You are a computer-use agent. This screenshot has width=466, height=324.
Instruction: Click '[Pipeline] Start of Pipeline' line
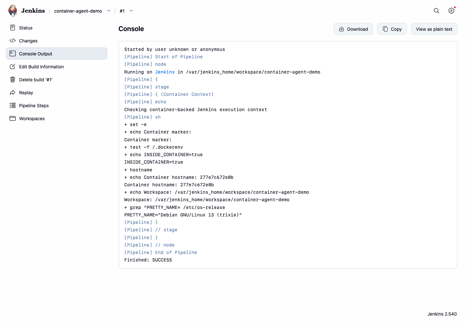[163, 57]
